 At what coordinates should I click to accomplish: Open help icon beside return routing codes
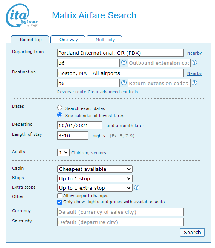click(x=124, y=83)
